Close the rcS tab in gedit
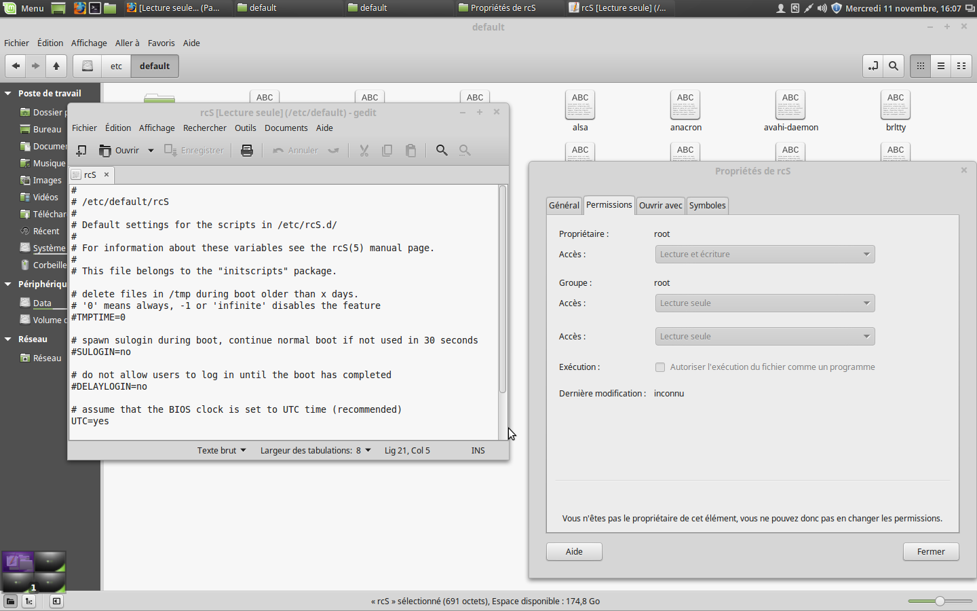The width and height of the screenshot is (977, 611). pyautogui.click(x=107, y=174)
